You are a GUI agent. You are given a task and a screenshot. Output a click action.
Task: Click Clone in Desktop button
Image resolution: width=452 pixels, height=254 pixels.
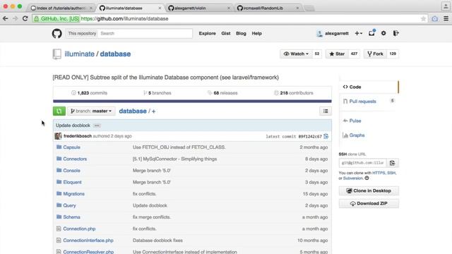pos(369,190)
